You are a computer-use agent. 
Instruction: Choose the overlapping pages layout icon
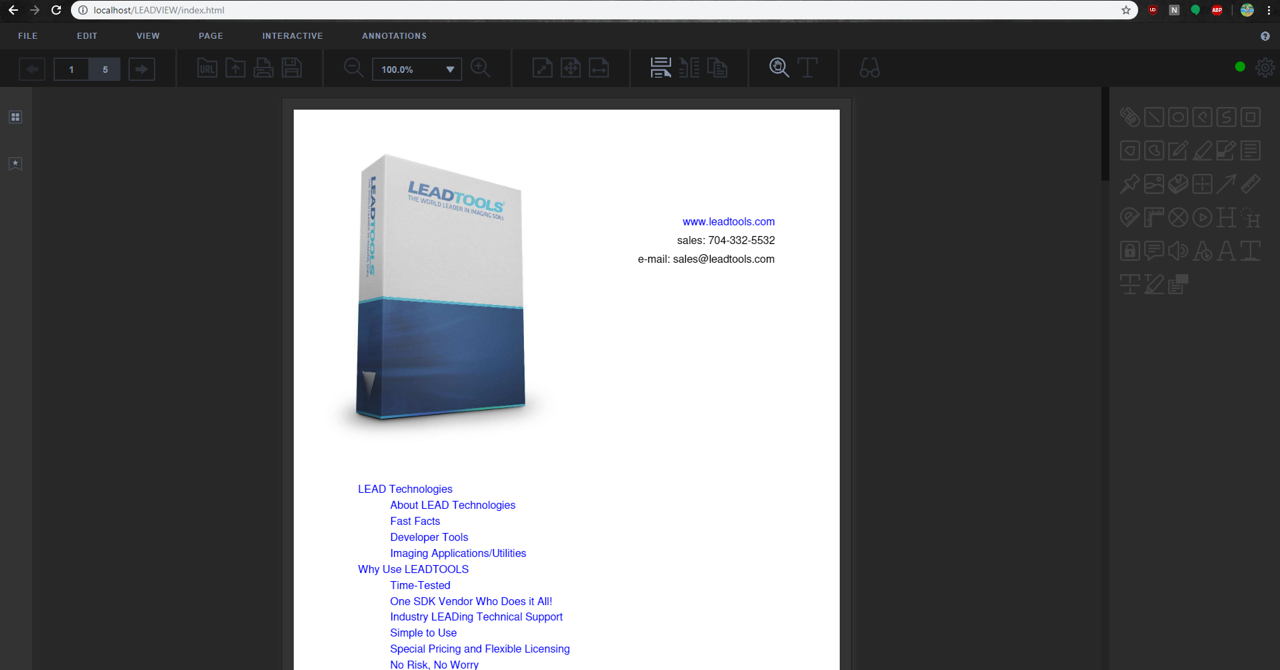pyautogui.click(x=717, y=68)
